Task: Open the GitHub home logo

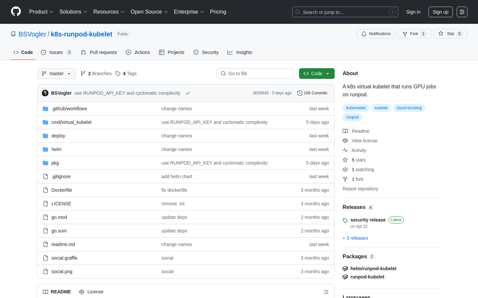Action: tap(16, 12)
